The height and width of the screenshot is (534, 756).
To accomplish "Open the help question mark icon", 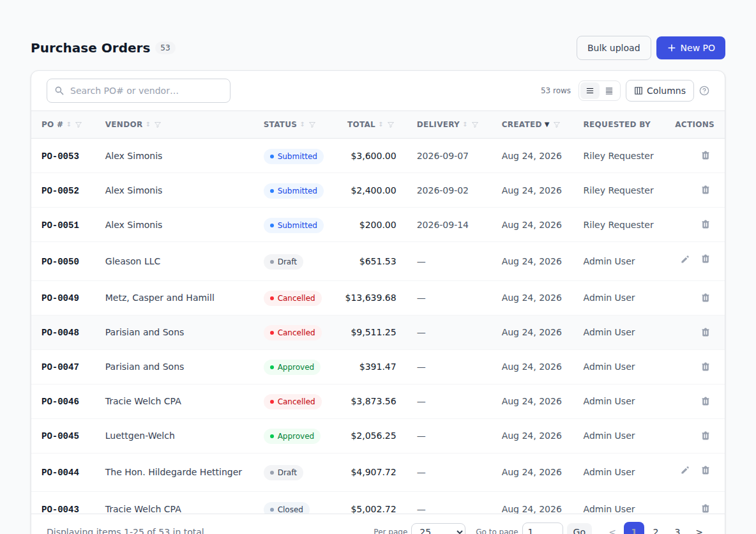I will [704, 91].
